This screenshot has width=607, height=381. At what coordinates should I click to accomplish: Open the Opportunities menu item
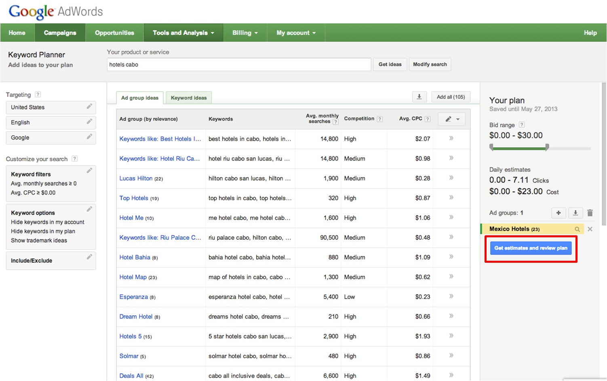[114, 33]
